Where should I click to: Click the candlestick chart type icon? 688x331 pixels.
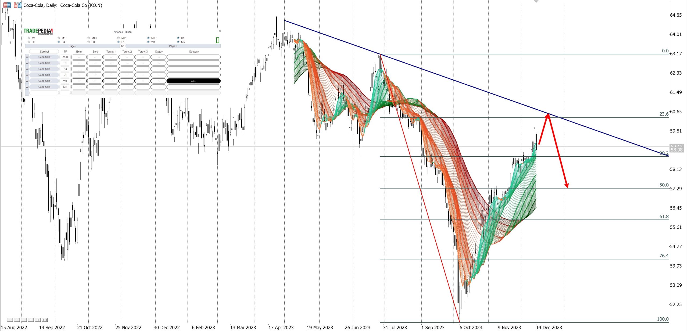[x=17, y=5]
